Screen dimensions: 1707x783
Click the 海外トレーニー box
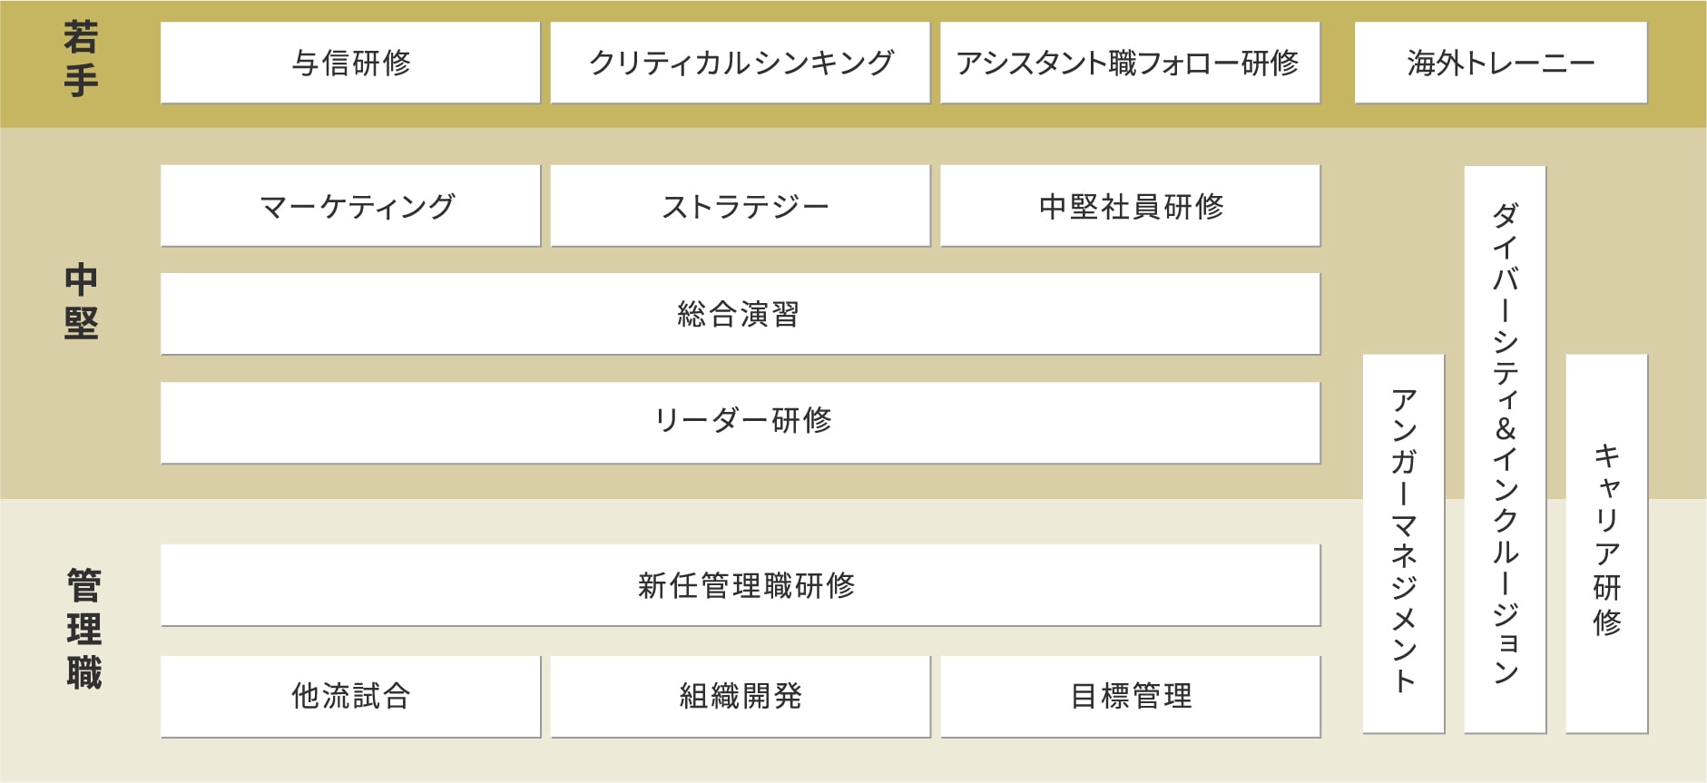[1500, 63]
